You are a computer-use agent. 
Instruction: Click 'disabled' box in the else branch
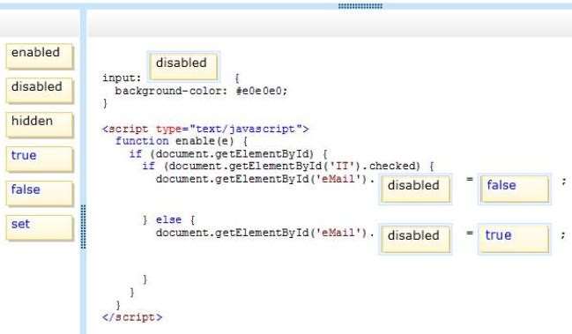(x=415, y=239)
